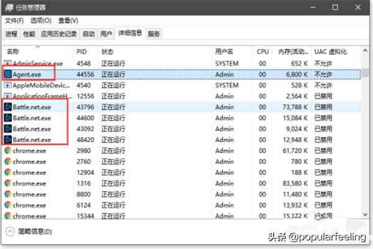The image size is (373, 249).
Task: Click the Agent.exe process icon
Action: click(x=8, y=74)
